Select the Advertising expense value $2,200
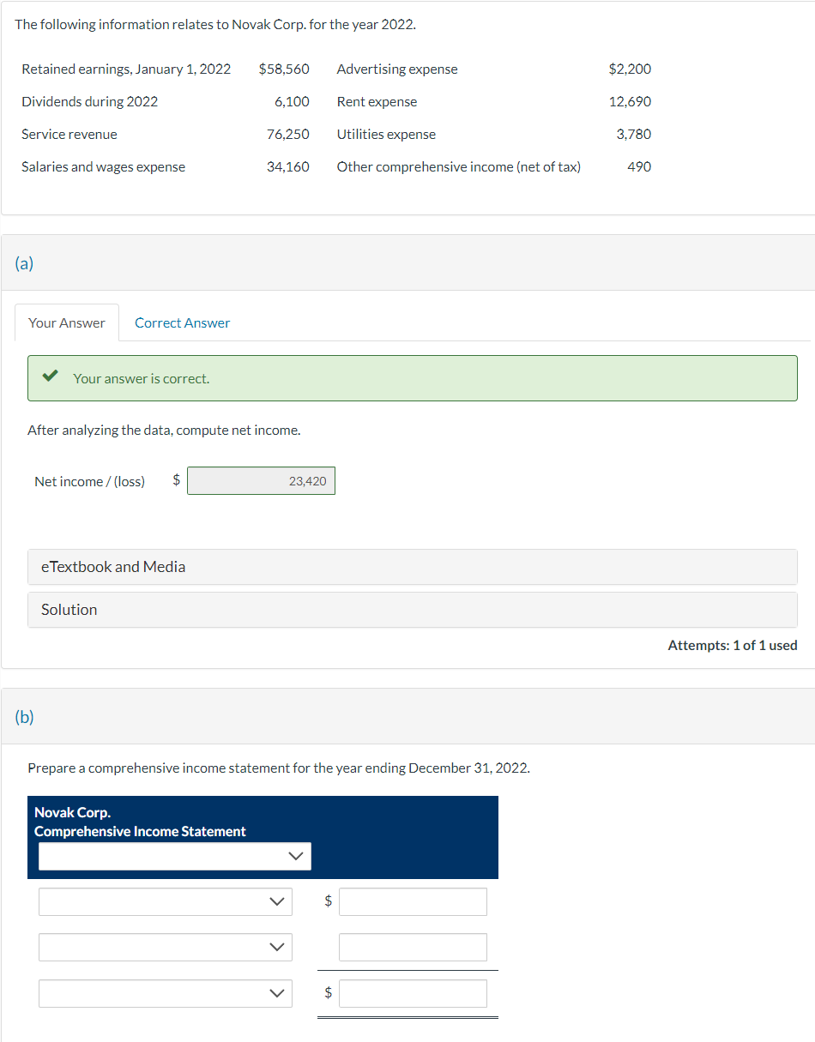 click(x=630, y=69)
